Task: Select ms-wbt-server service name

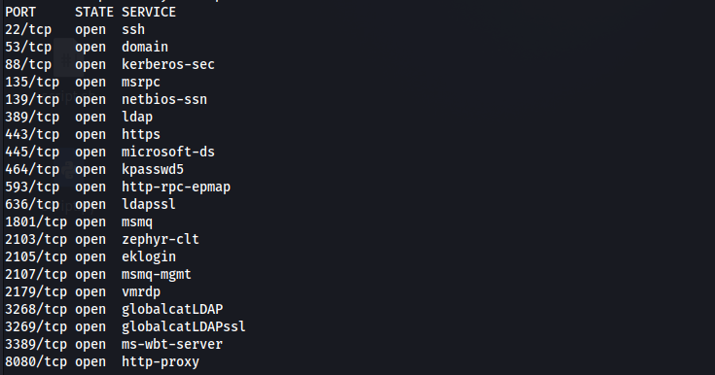Action: point(172,344)
